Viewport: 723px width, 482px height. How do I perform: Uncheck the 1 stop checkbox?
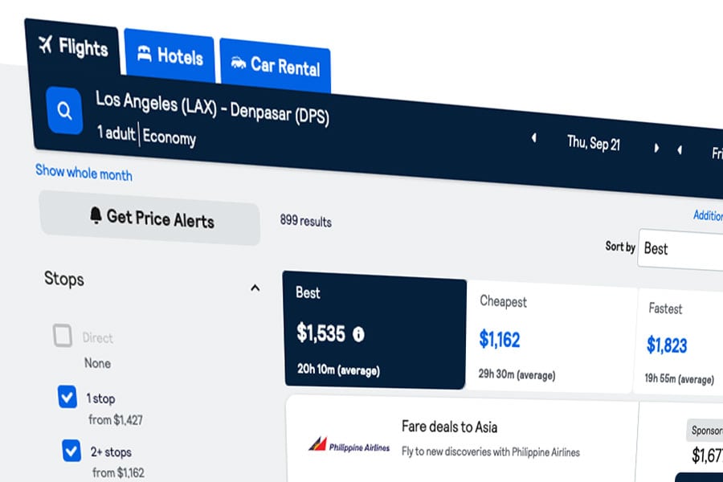point(67,397)
